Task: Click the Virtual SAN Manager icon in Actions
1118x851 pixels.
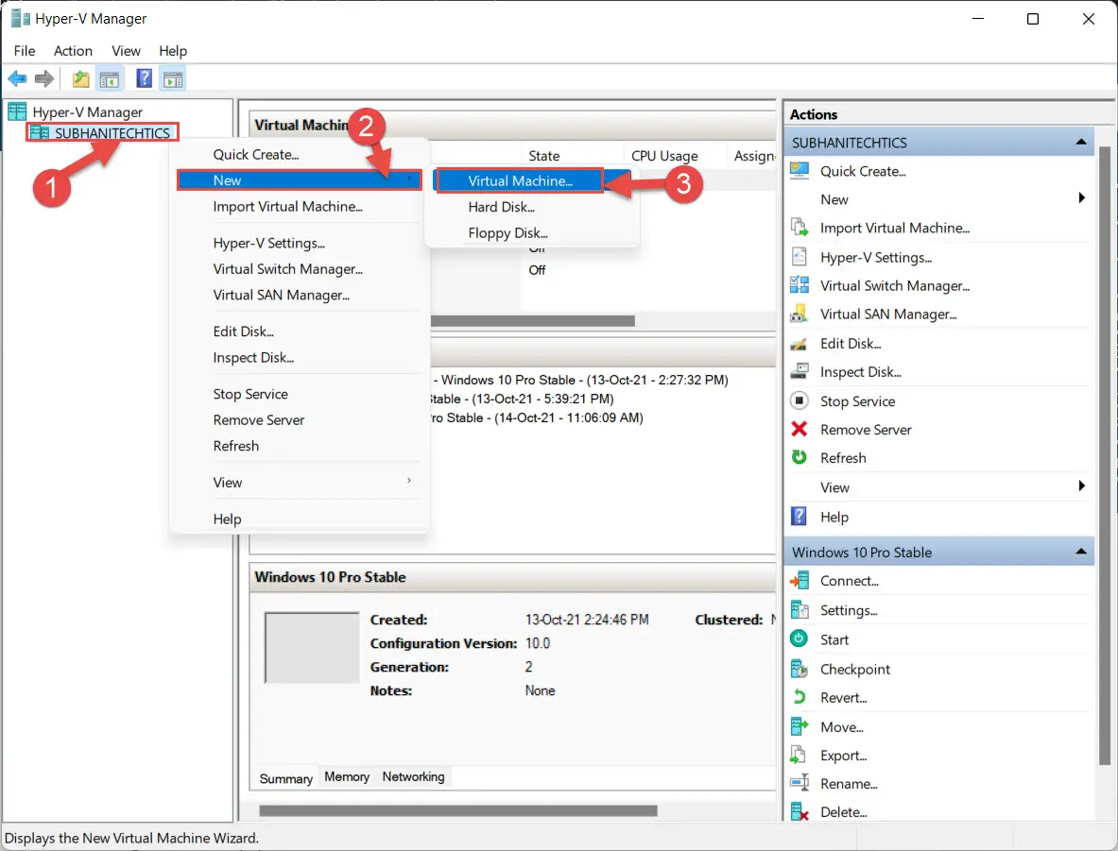Action: pos(800,314)
